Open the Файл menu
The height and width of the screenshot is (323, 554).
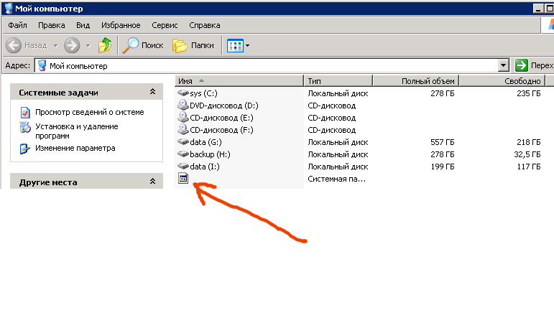point(17,25)
